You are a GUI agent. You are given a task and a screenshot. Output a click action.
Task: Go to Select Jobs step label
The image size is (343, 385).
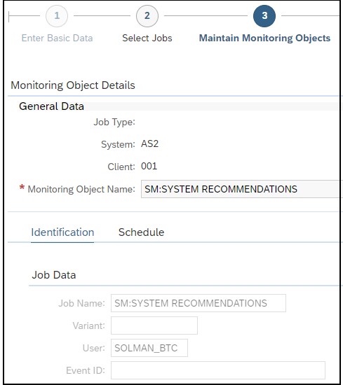click(147, 38)
